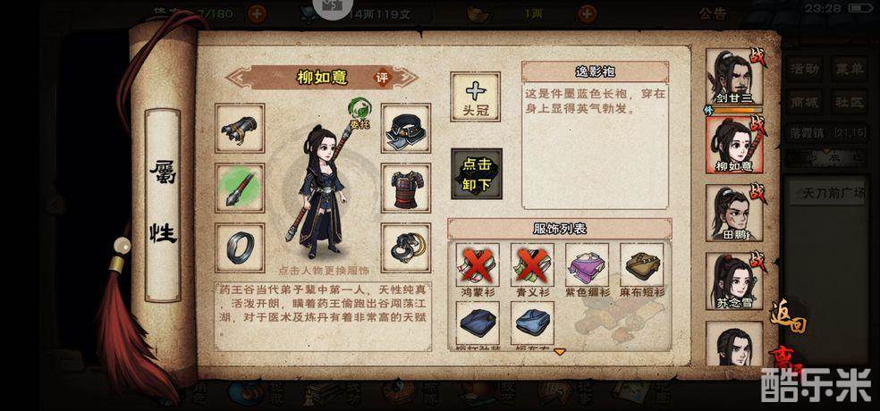Select character 剑甘三 portrait

coord(734,77)
